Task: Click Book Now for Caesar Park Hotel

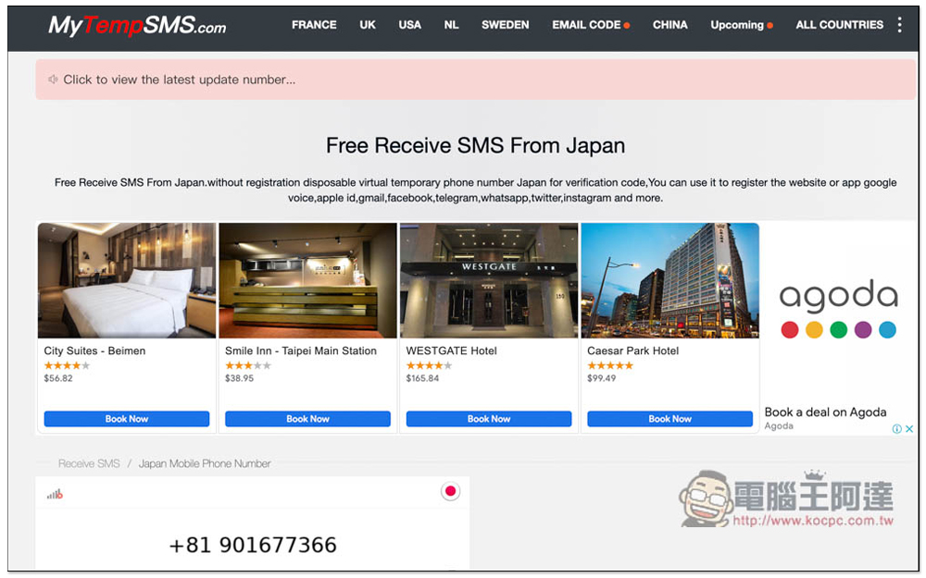Action: (669, 419)
